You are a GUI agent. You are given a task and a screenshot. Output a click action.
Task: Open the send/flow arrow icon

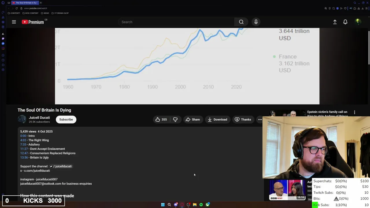341,8
